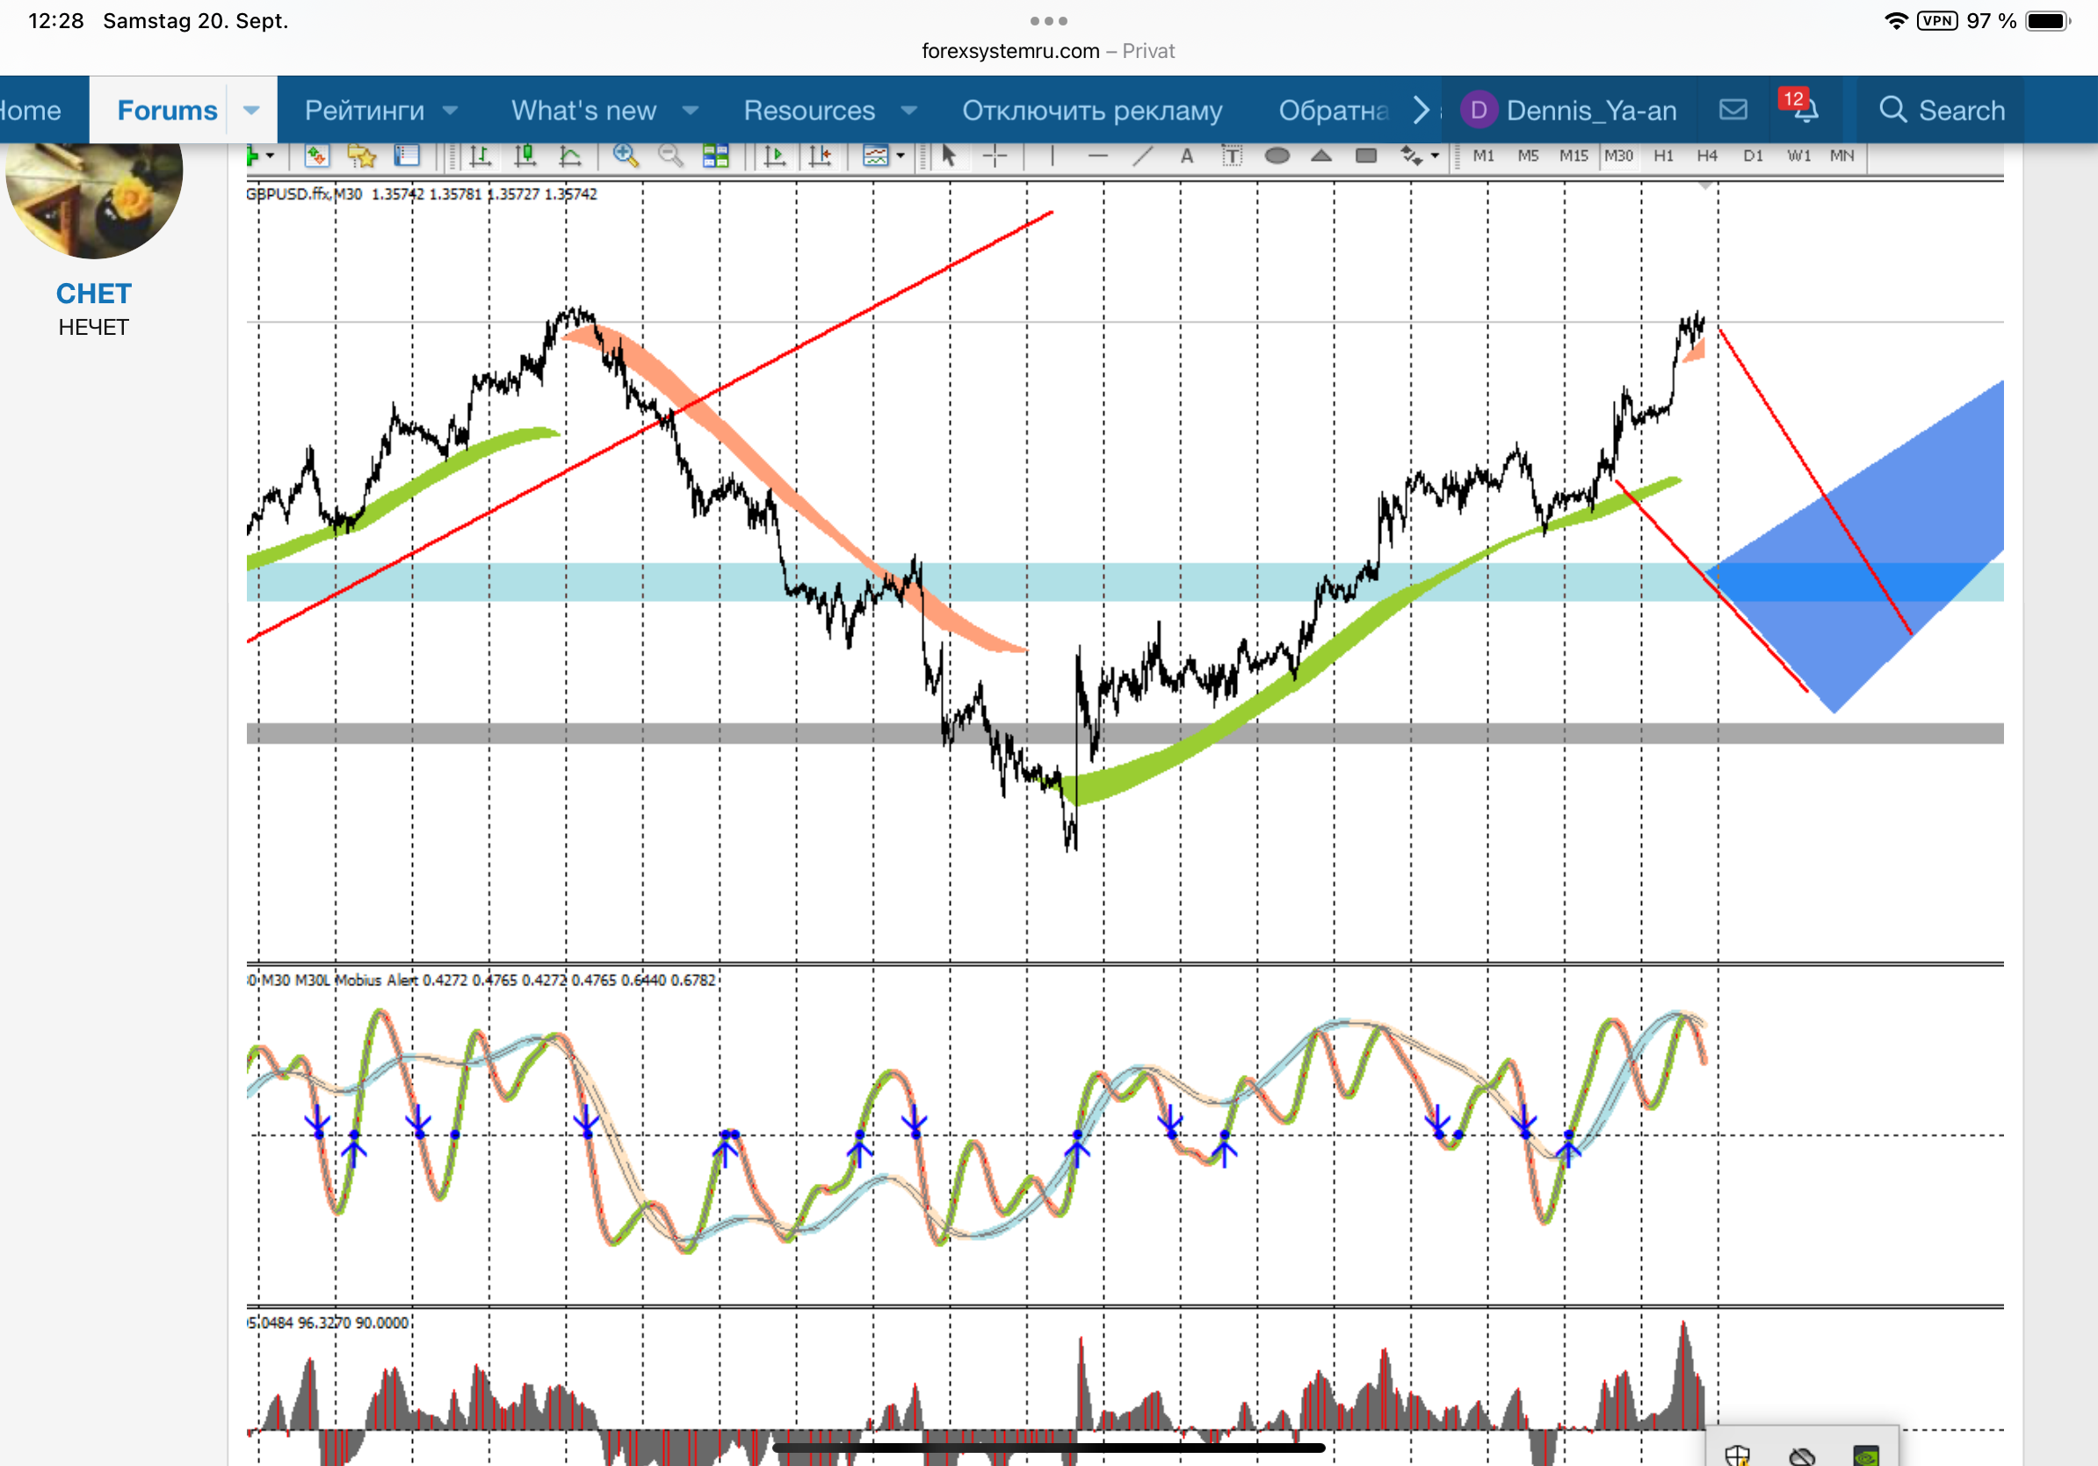
Task: Switch chart to H1 timeframe
Action: tap(1663, 156)
